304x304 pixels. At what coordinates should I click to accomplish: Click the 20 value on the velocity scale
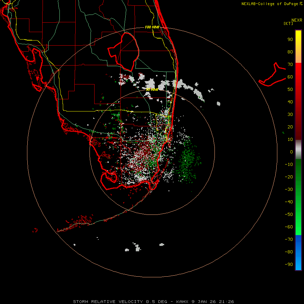[290, 127]
